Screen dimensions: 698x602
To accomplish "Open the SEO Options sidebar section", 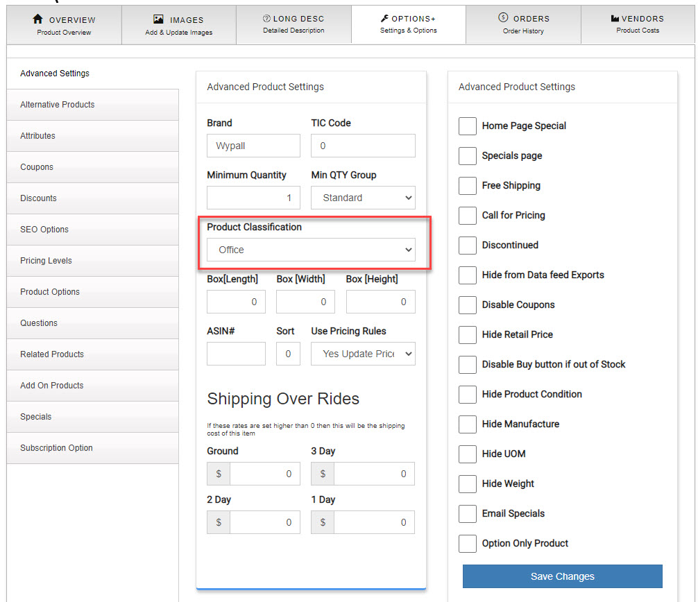I will click(44, 230).
